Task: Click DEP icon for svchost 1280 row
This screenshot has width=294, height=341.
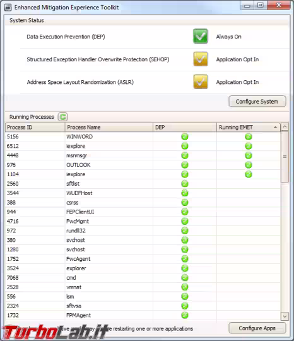Action: [x=185, y=249]
